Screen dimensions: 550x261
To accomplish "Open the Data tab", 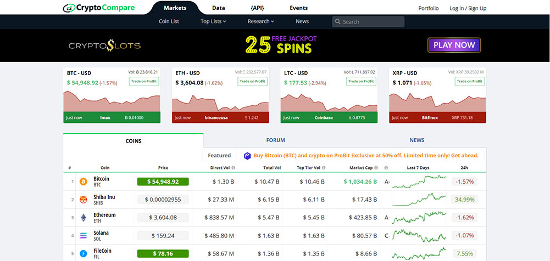I will click(x=219, y=8).
